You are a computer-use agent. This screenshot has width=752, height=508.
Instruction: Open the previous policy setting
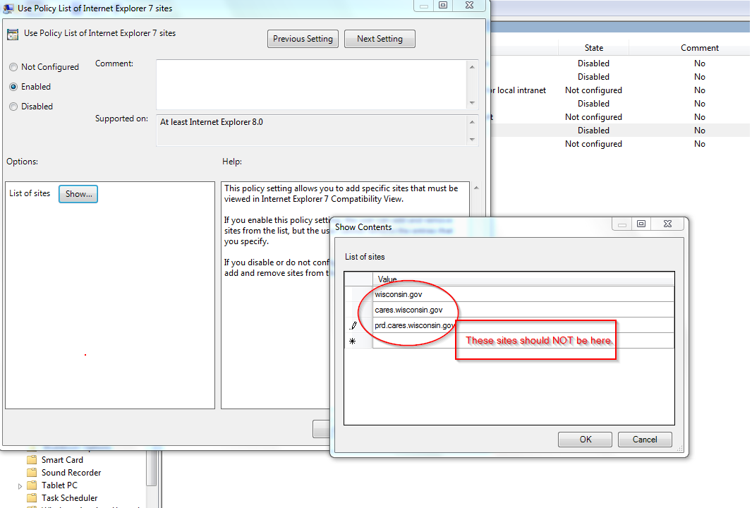tap(303, 39)
